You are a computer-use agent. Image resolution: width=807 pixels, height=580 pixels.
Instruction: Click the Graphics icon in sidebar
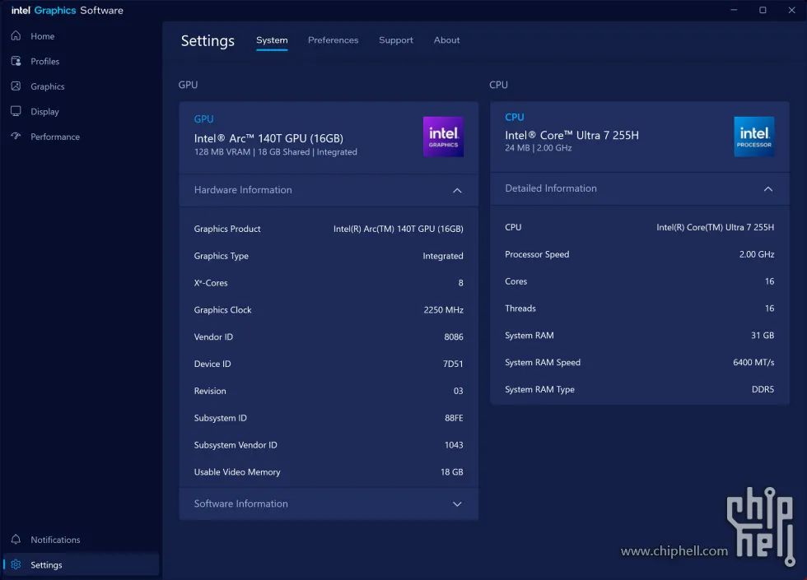pos(16,86)
